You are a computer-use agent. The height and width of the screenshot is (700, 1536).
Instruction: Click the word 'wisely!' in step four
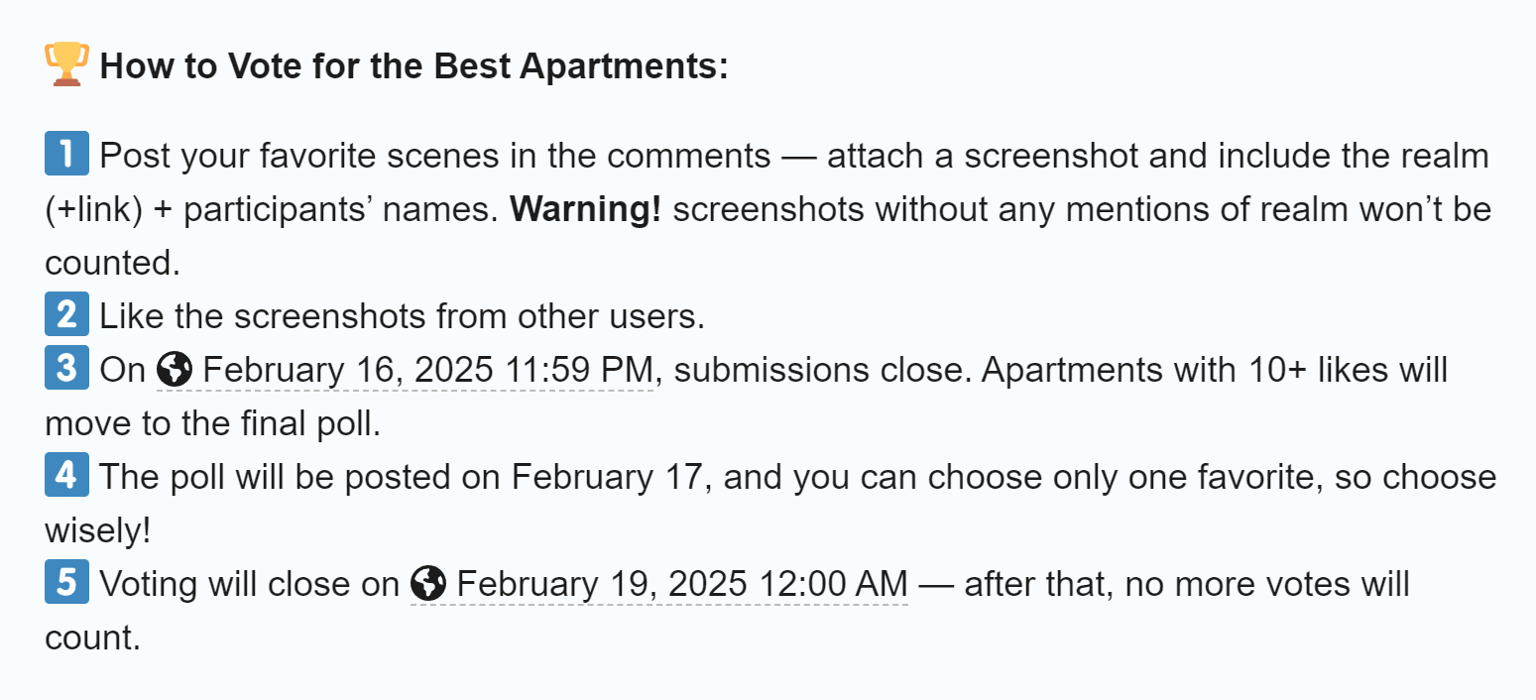(98, 531)
